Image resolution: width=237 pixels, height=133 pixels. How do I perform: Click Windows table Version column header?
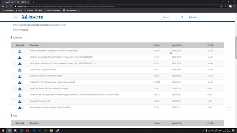[x=157, y=45]
